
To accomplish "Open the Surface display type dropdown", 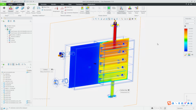I will click(x=190, y=24).
